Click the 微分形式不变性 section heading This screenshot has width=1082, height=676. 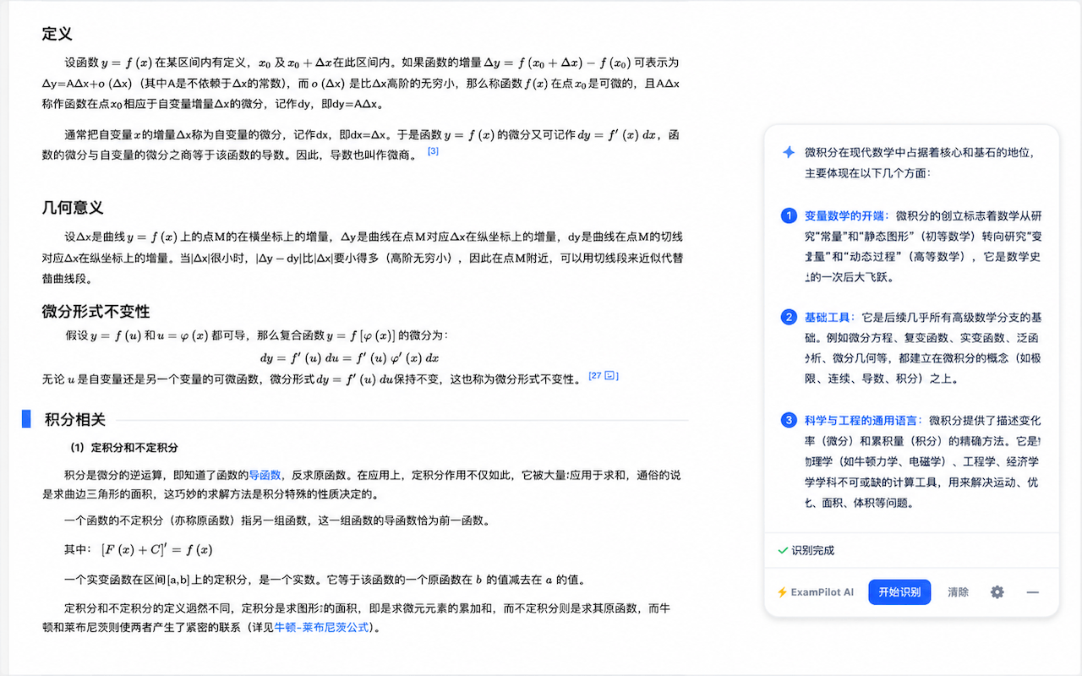tap(96, 311)
